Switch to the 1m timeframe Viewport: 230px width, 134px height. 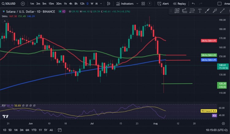[32, 4]
